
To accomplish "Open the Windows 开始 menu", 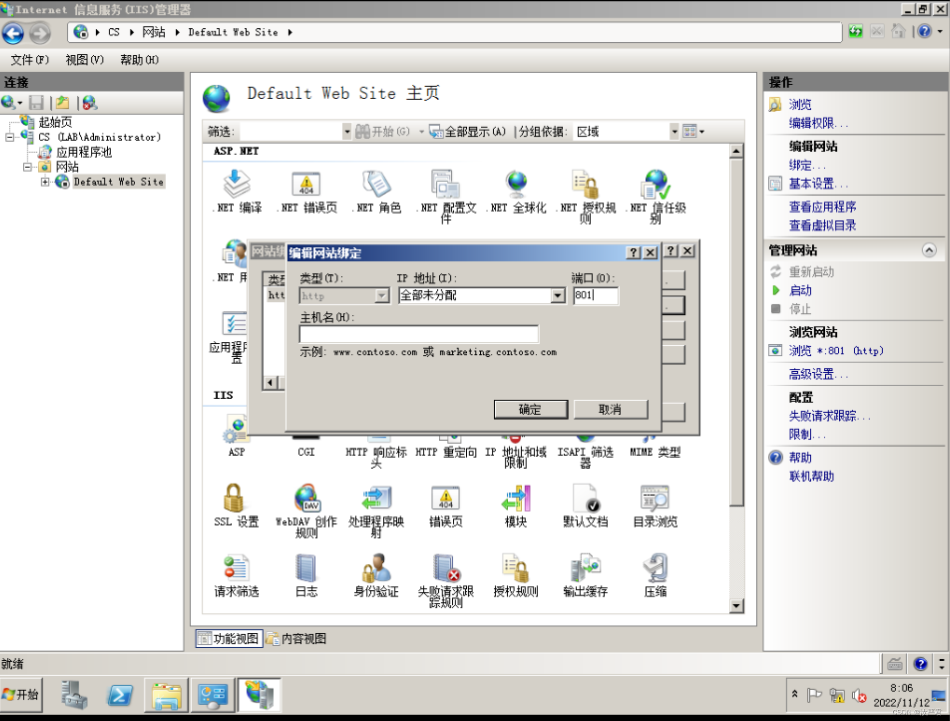I will [21, 695].
